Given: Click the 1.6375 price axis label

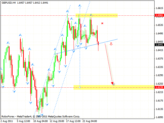Looking at the screenshot, I should tap(159, 59).
